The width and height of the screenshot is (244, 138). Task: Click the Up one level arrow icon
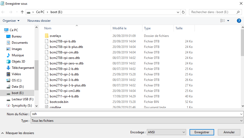[x=22, y=12]
